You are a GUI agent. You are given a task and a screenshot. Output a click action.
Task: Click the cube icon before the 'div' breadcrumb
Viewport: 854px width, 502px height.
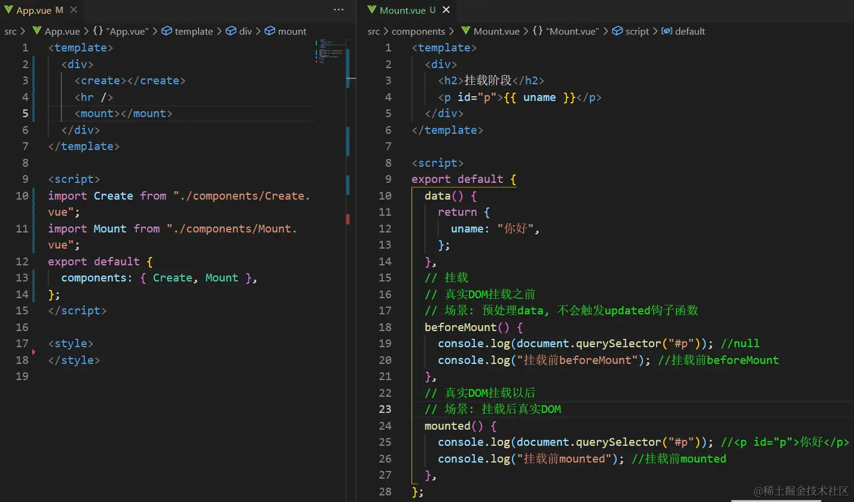[x=231, y=31]
